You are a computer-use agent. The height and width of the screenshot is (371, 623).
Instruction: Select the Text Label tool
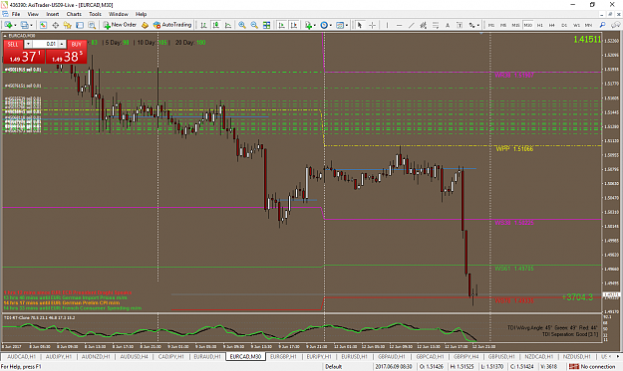point(460,25)
